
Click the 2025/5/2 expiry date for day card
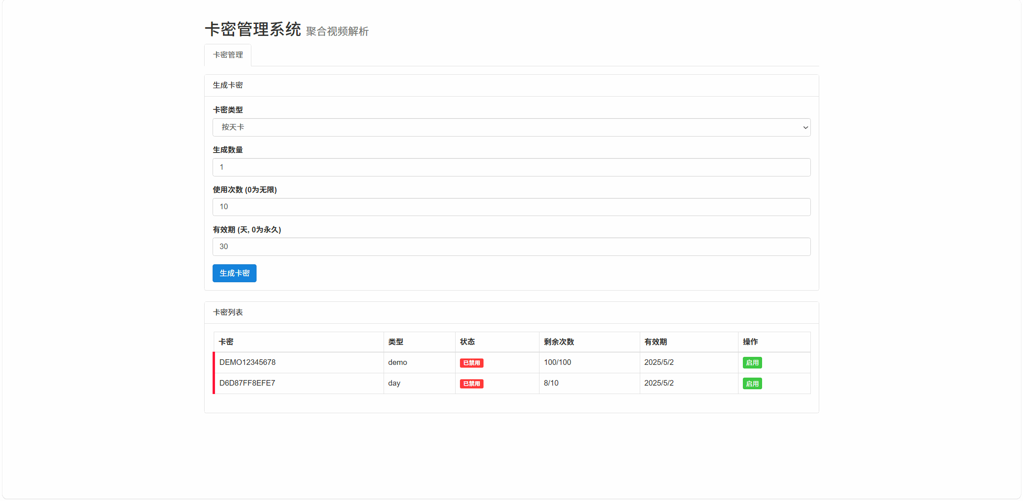coord(659,383)
